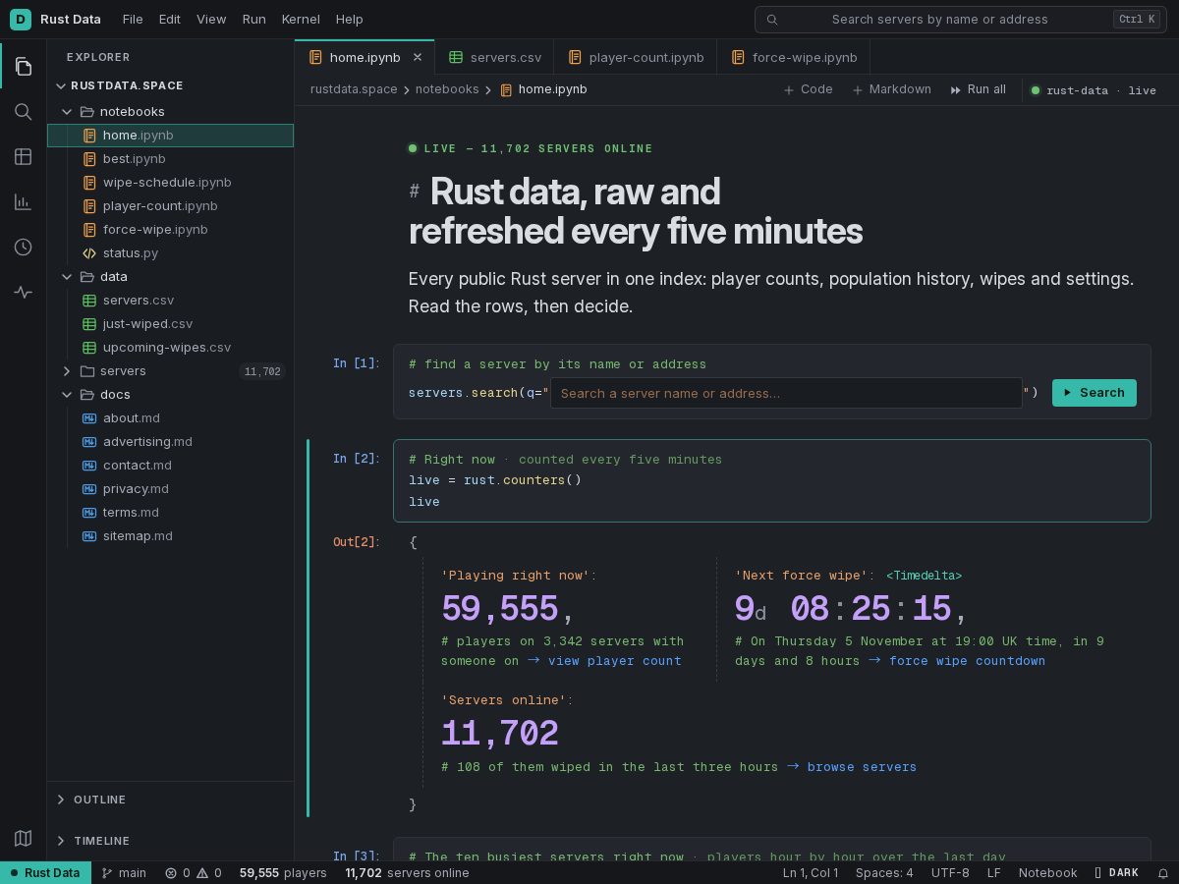Open sitemap.md document
1179x884 pixels.
(x=171, y=535)
